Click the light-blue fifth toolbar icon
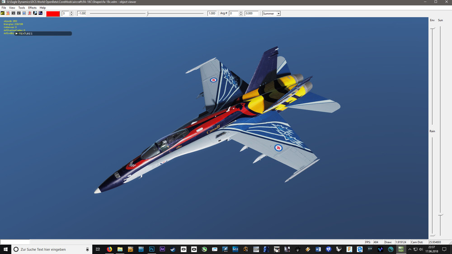The width and height of the screenshot is (452, 254). coord(24,13)
